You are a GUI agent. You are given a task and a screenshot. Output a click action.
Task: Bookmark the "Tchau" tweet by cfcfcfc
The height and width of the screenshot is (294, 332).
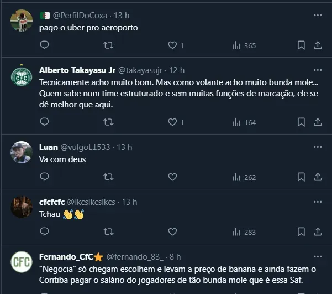[x=301, y=232]
